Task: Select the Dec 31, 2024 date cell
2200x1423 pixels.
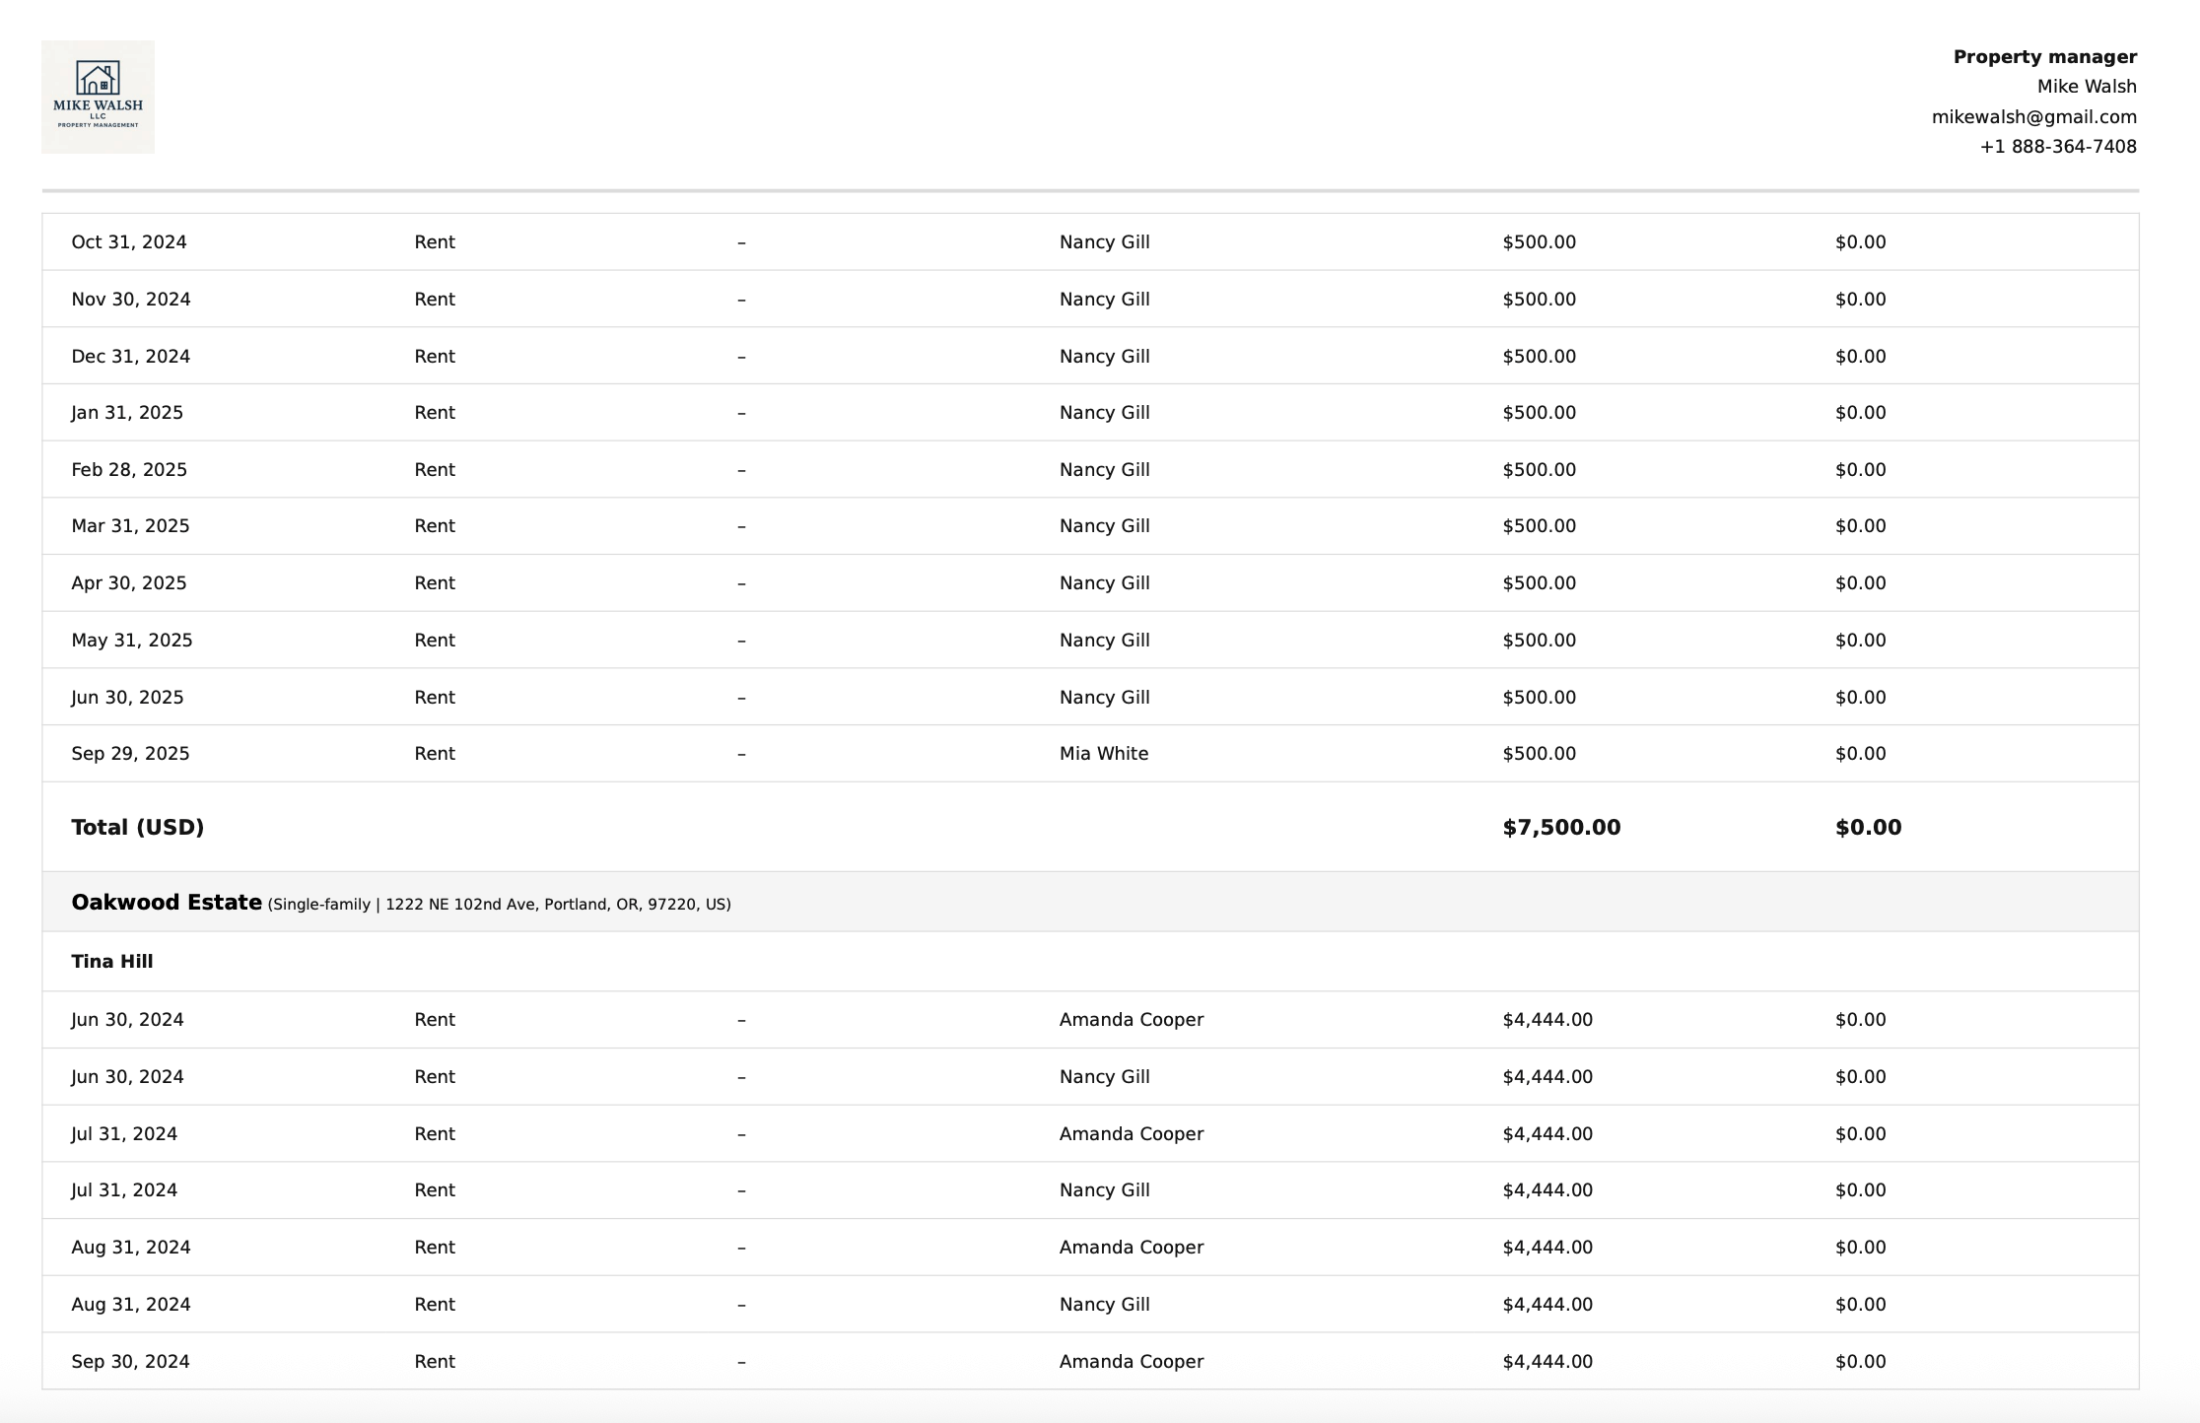Action: click(x=130, y=357)
